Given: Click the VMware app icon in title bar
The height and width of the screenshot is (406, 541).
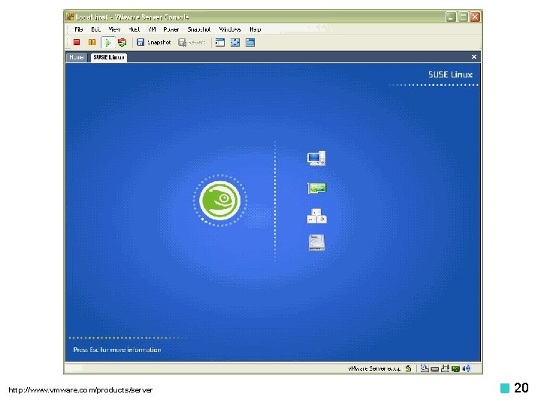Looking at the screenshot, I should [x=70, y=17].
